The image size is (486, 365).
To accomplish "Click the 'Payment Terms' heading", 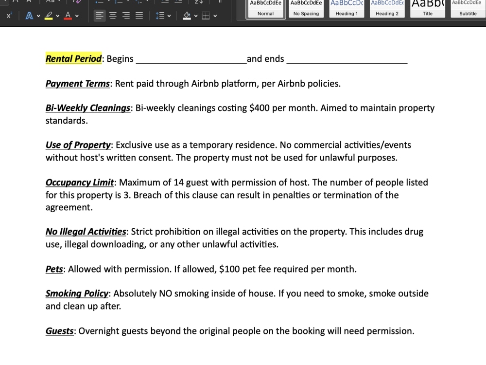I will pos(77,84).
